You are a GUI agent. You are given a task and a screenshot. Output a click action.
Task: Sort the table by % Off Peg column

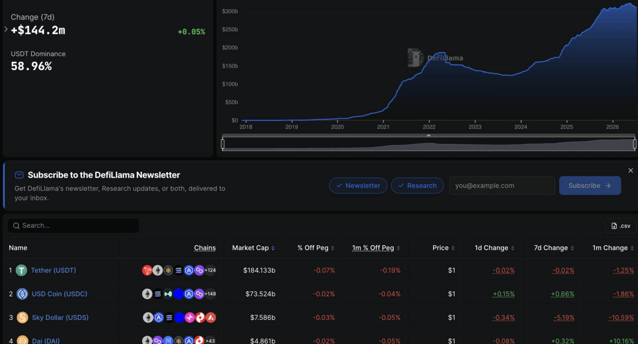[316, 248]
